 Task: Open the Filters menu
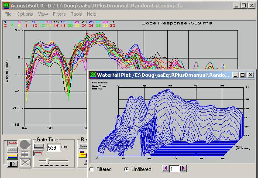[x=59, y=14]
